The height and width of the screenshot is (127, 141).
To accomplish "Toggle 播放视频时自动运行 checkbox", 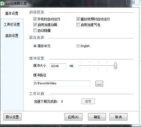I will click(78, 19).
